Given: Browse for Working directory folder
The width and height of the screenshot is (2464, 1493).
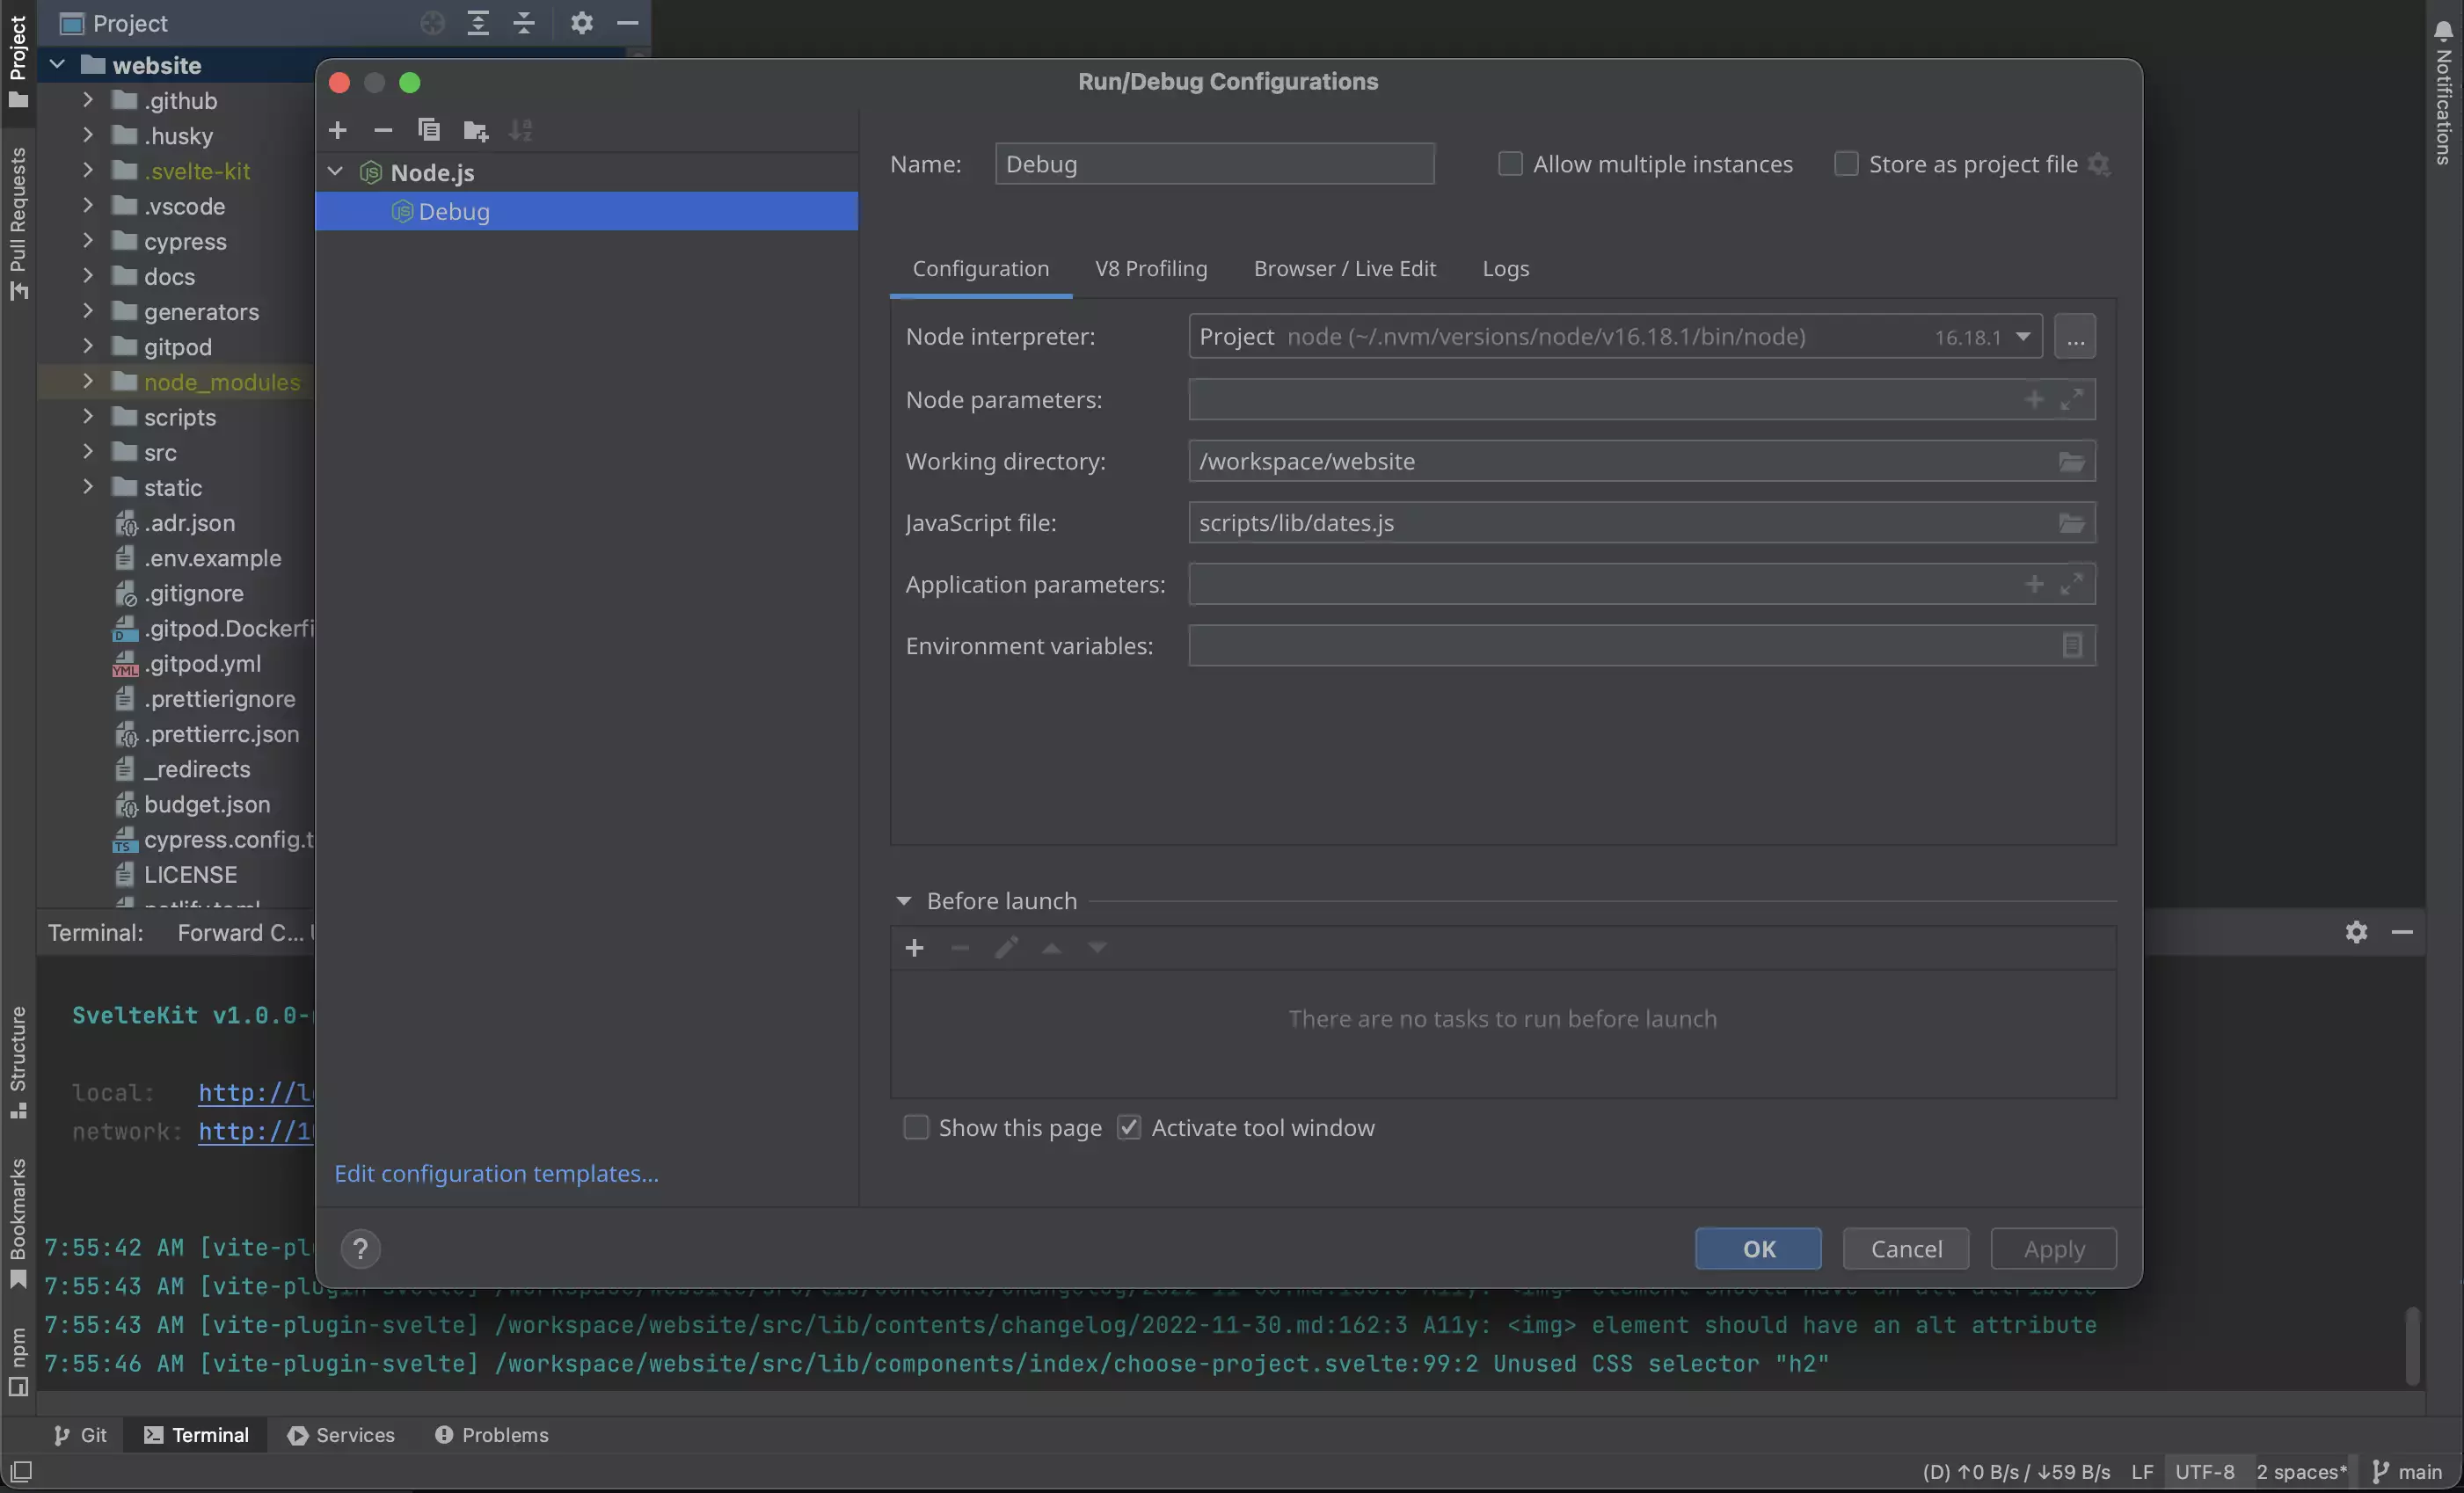Looking at the screenshot, I should tap(2072, 462).
